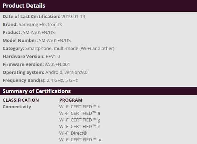
Task: Click the Product Details header
Action: [24, 6]
